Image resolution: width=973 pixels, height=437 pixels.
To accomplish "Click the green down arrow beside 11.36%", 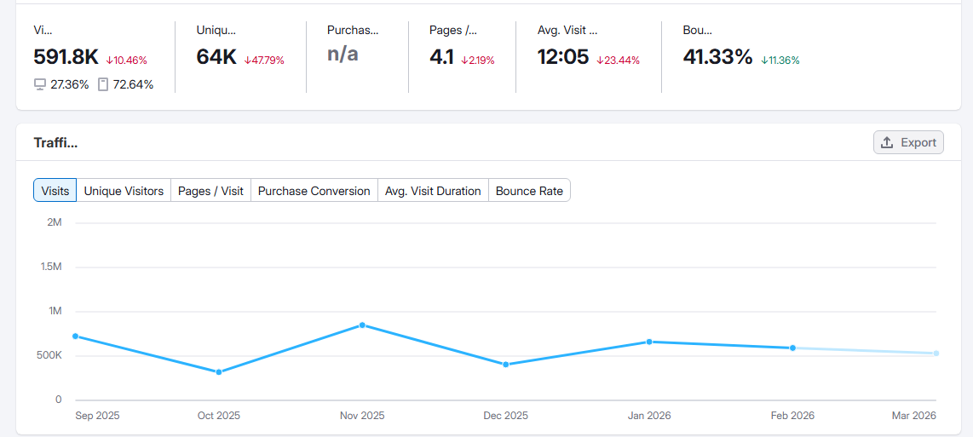I will click(764, 60).
